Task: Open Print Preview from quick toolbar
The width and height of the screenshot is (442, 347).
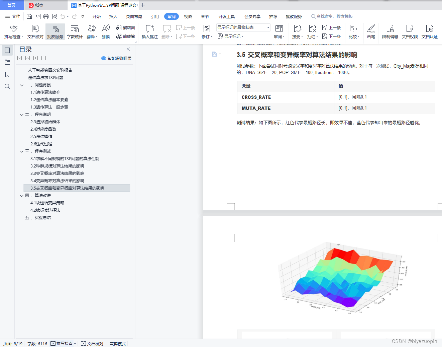Action: [54, 16]
